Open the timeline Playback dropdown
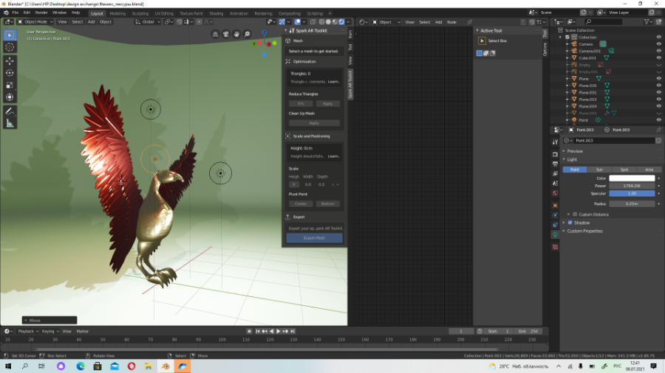665x373 pixels. [x=28, y=332]
